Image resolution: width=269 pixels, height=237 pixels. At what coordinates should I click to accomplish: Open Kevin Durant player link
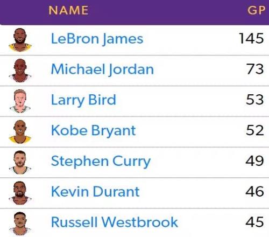click(x=95, y=192)
